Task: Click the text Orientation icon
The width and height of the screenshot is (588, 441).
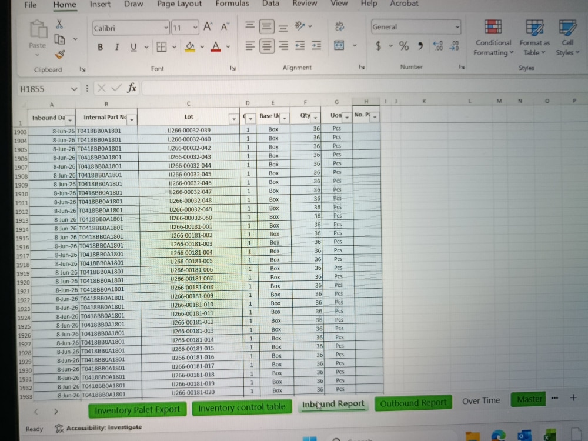Action: (300, 26)
